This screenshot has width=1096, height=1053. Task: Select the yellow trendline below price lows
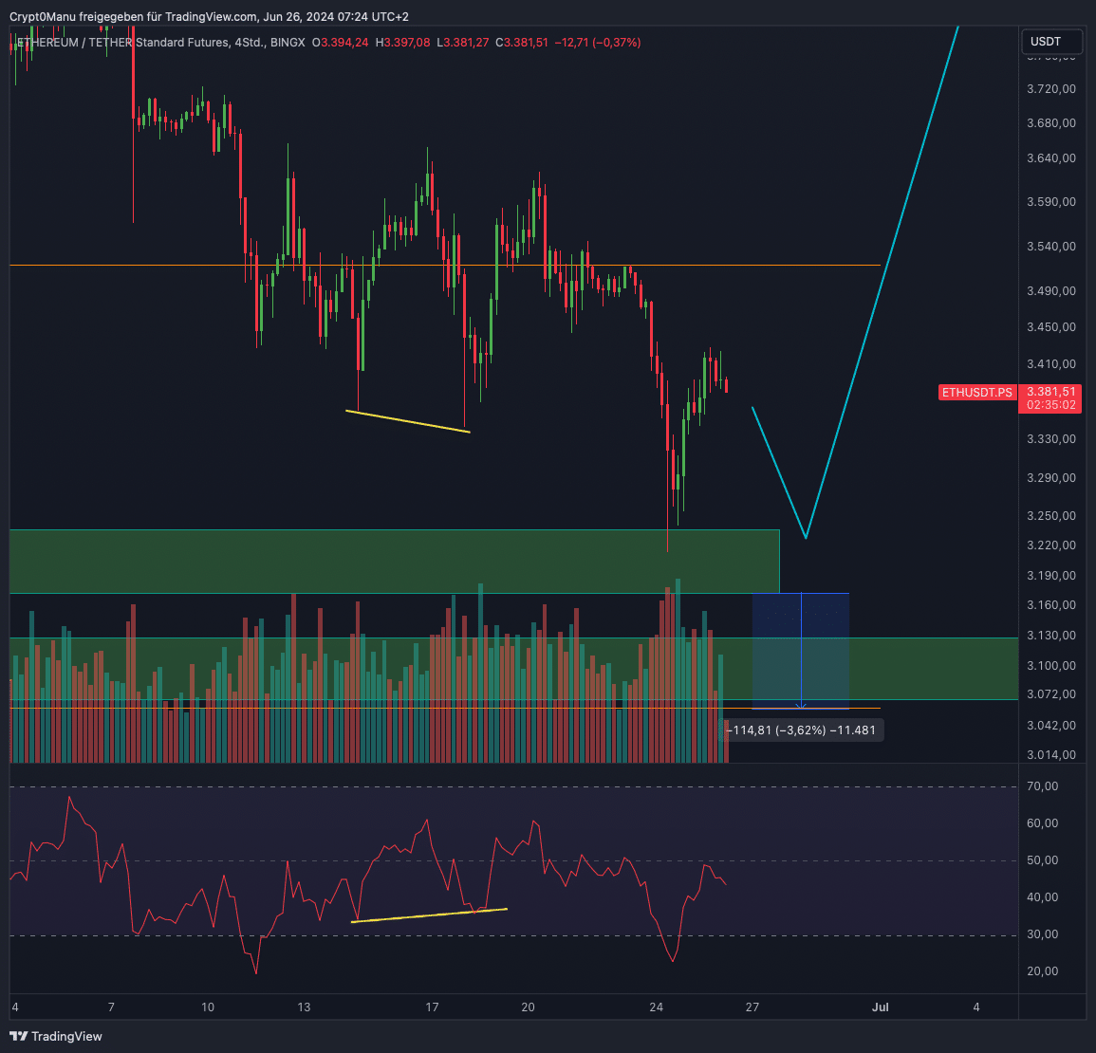(x=408, y=421)
